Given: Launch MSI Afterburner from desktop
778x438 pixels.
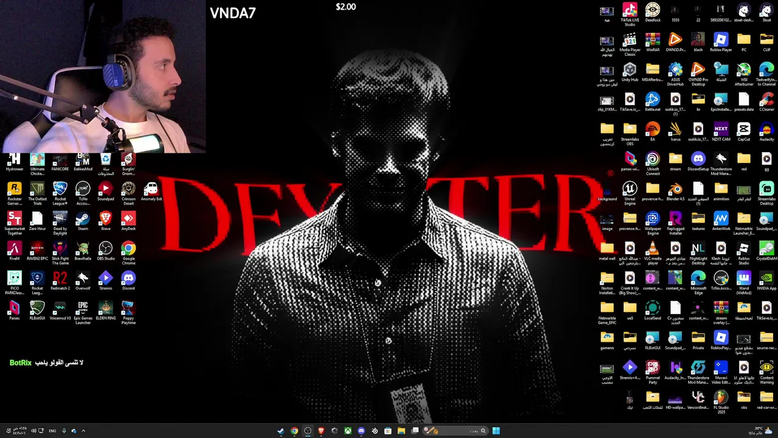Looking at the screenshot, I should click(744, 74).
